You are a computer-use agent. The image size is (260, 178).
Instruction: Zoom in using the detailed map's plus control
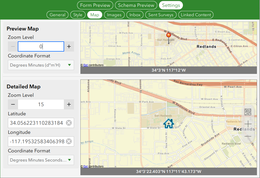248,124
